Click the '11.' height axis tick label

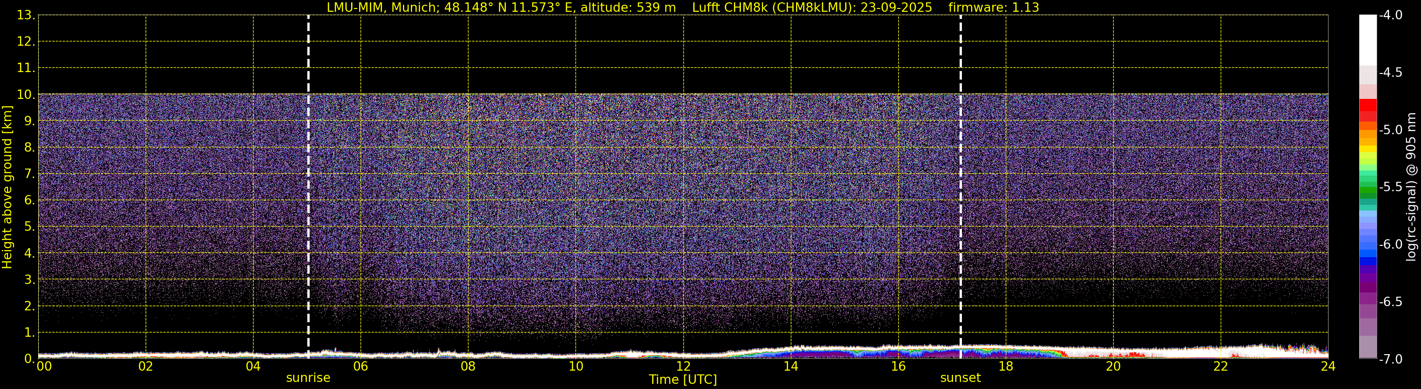[26, 68]
